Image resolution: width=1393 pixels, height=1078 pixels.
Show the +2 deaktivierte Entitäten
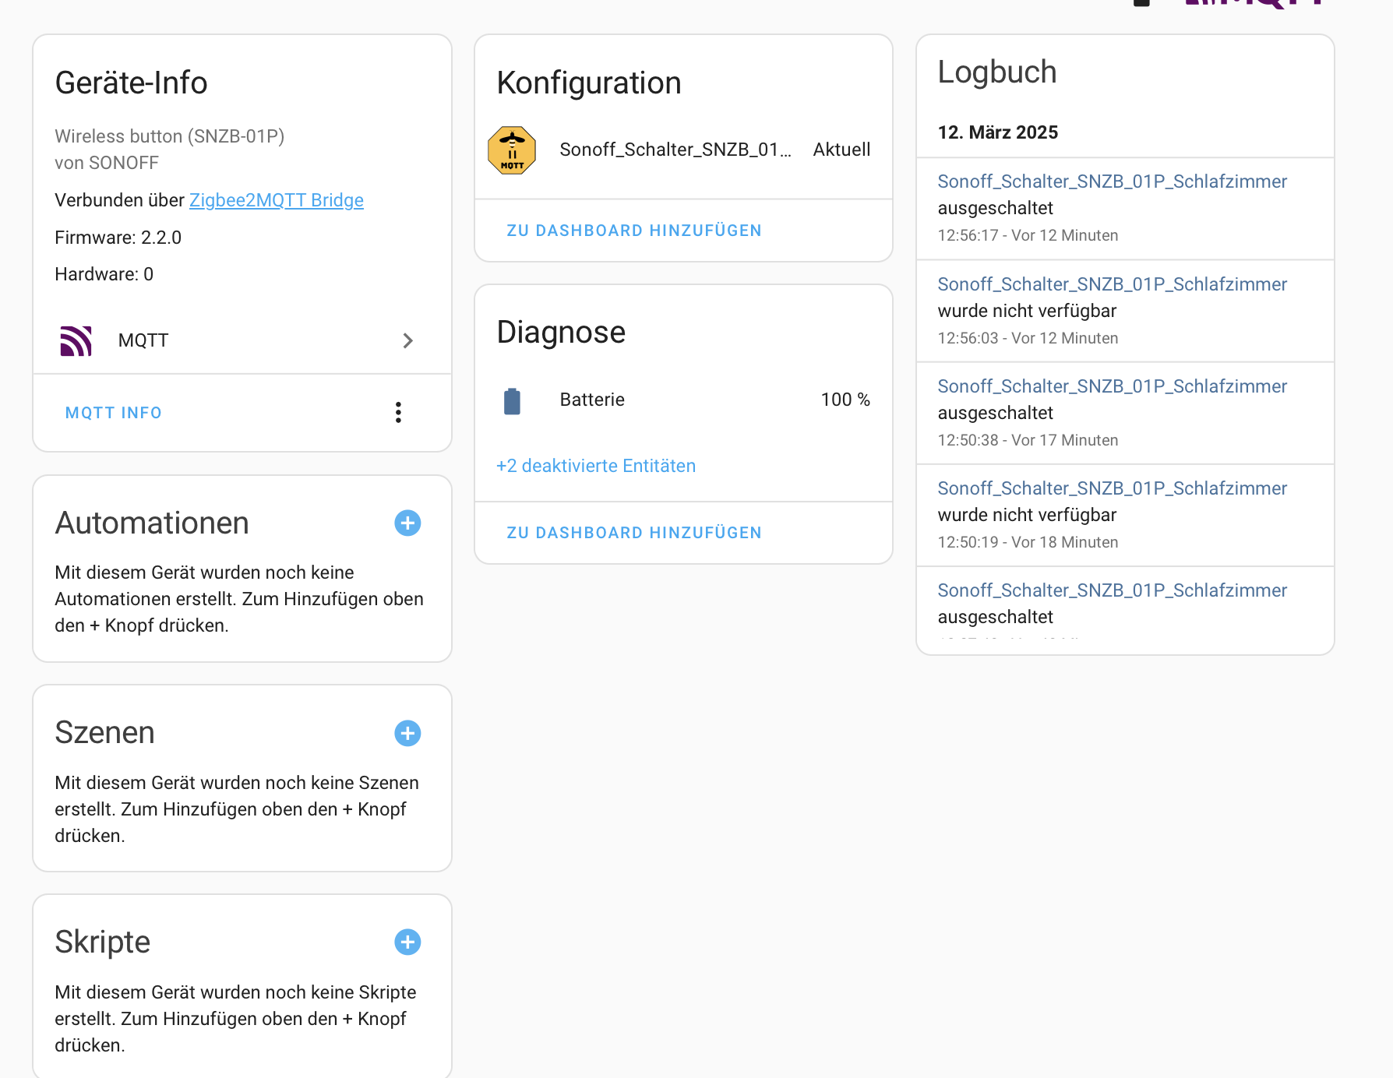[596, 466]
